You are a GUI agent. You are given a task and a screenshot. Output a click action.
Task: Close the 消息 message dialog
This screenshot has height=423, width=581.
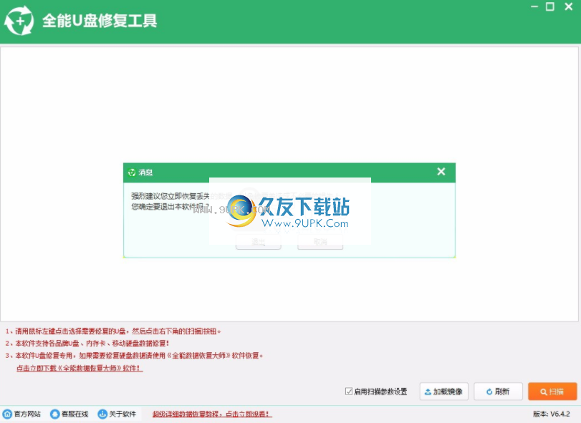[x=441, y=172]
